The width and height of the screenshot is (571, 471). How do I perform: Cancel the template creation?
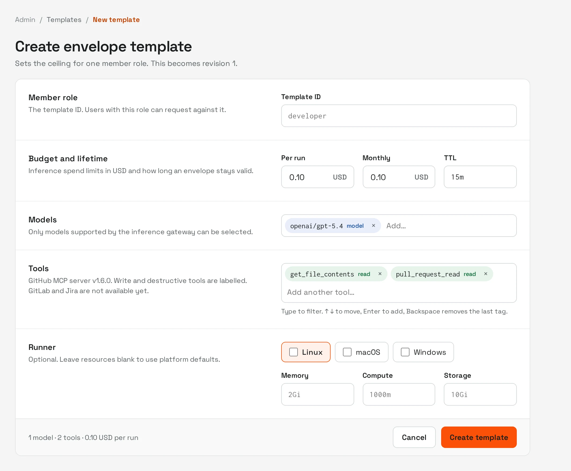(414, 437)
